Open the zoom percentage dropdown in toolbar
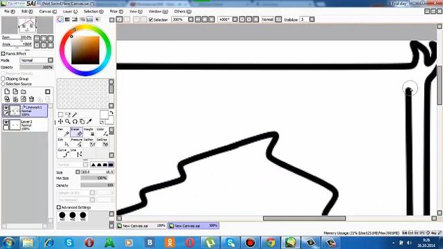Screen dimensions: 443x249 [x=191, y=19]
